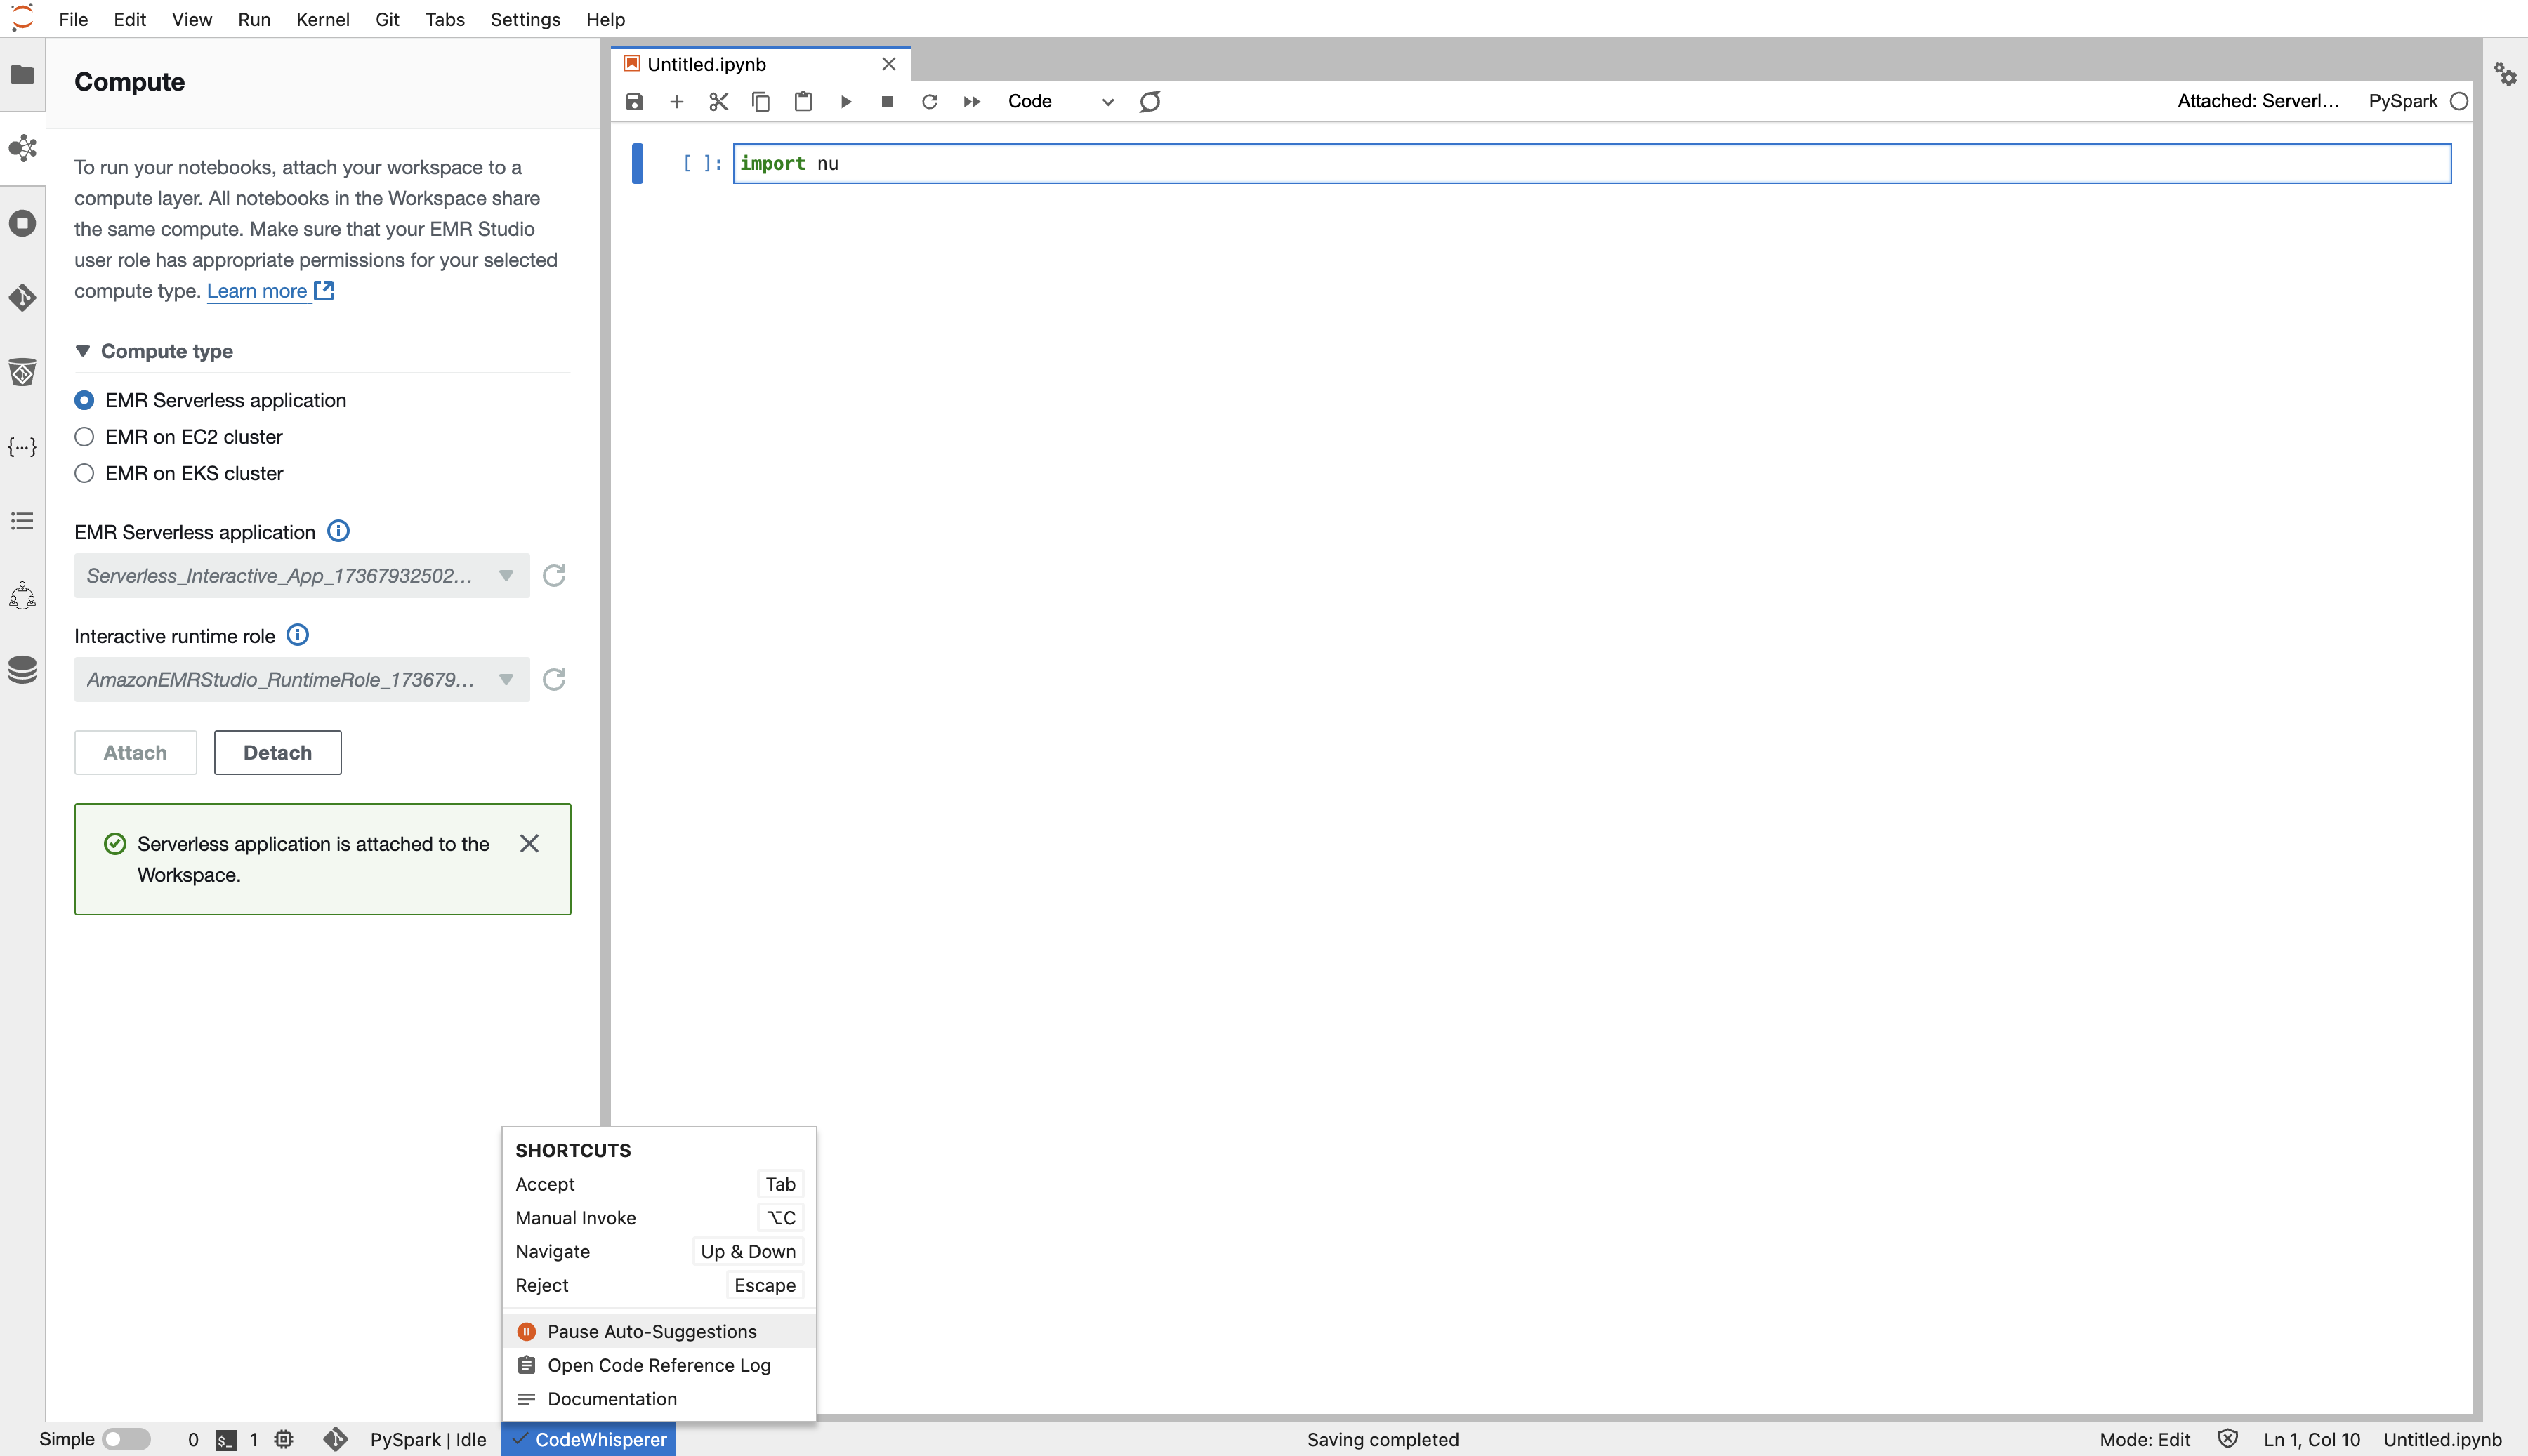Run the selected cell
The height and width of the screenshot is (1456, 2528).
click(x=846, y=101)
